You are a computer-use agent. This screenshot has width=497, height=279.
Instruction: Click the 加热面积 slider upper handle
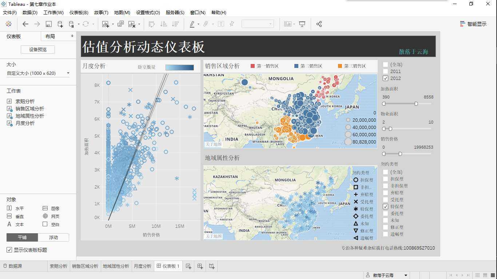(416, 104)
